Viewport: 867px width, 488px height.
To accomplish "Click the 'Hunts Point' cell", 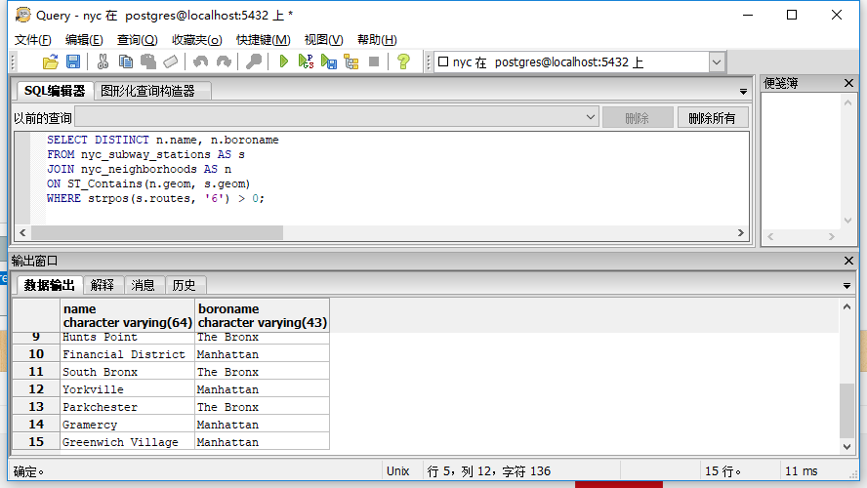I will click(127, 338).
